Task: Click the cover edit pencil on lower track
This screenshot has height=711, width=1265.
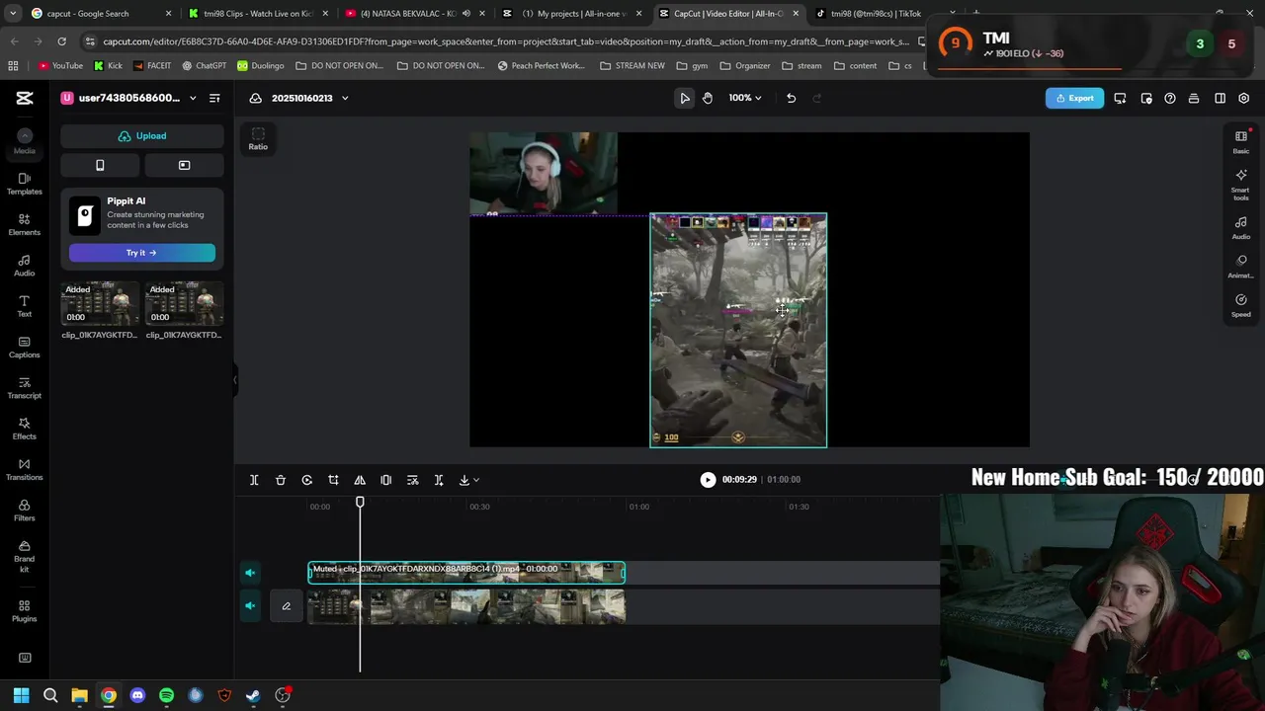Action: coord(286,606)
